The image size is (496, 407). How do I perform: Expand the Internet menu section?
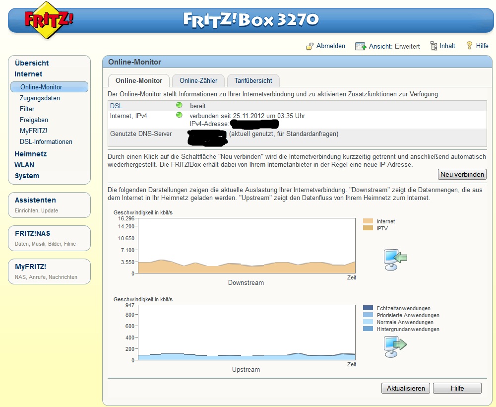coord(28,74)
